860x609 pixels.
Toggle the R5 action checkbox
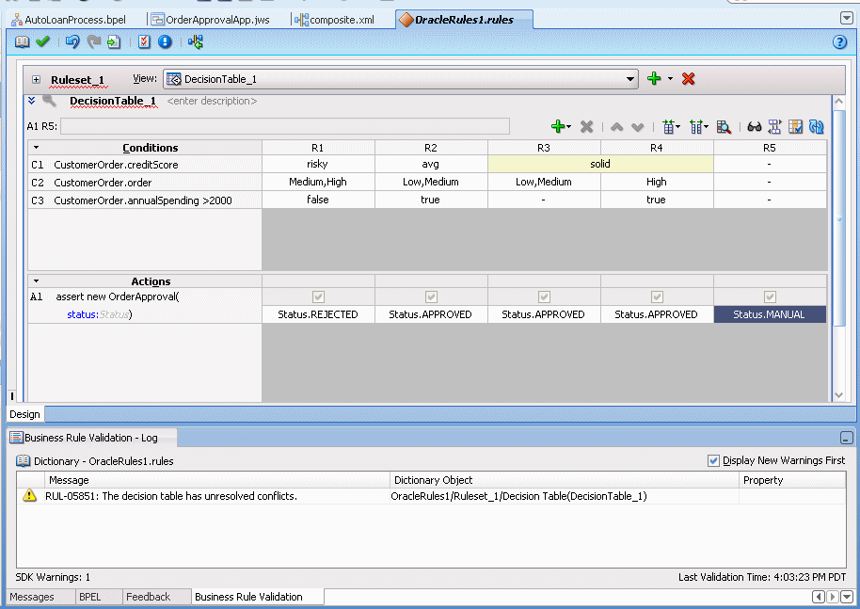(x=770, y=296)
